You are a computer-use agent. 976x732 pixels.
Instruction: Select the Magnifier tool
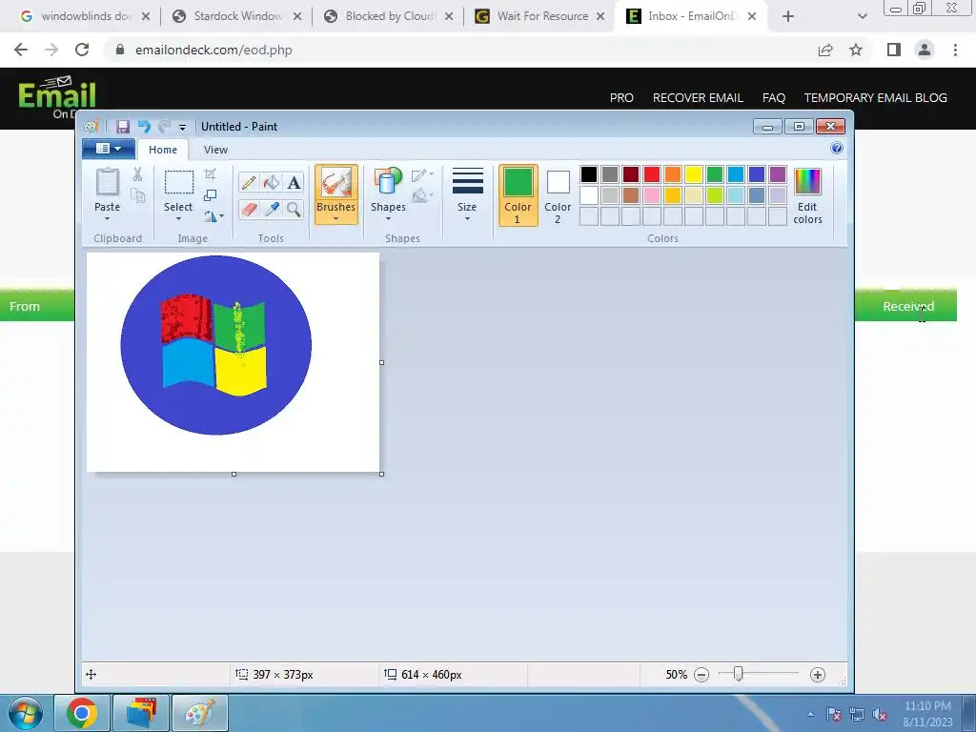(294, 209)
